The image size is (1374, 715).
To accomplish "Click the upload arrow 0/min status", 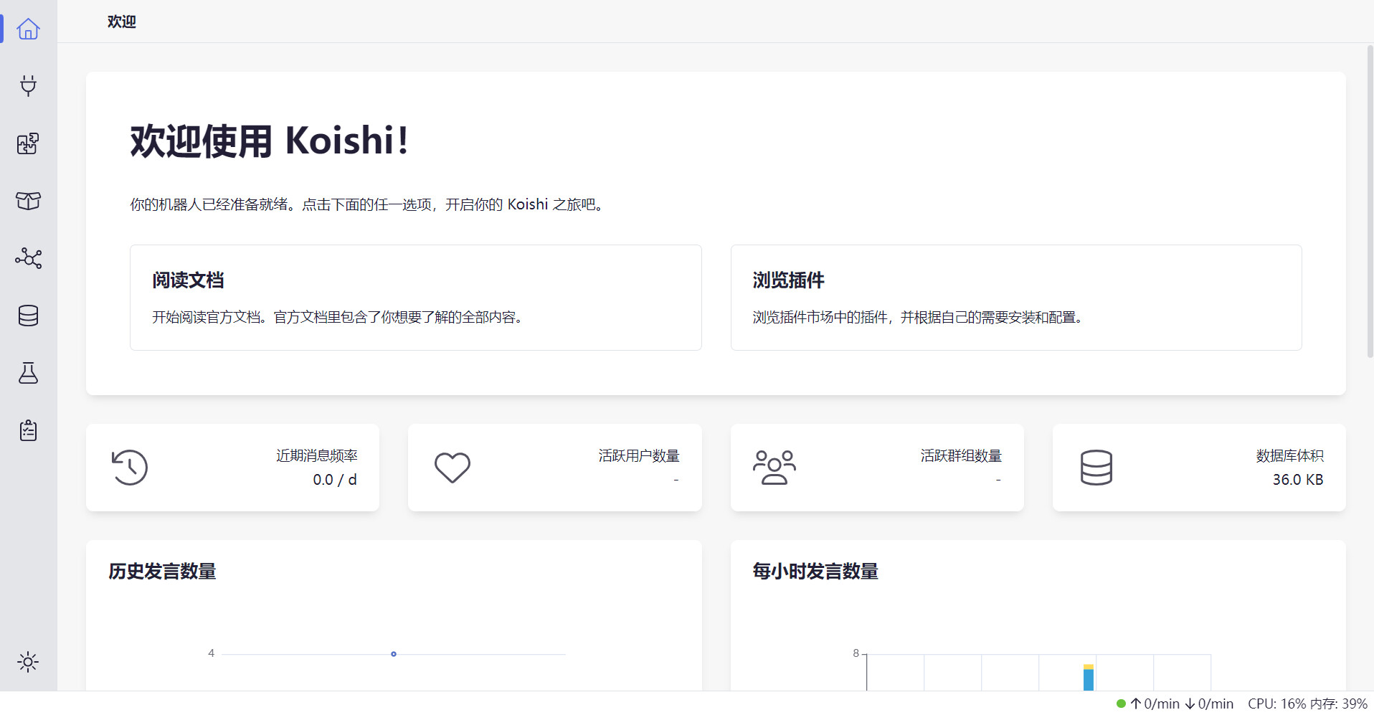I will [1155, 704].
